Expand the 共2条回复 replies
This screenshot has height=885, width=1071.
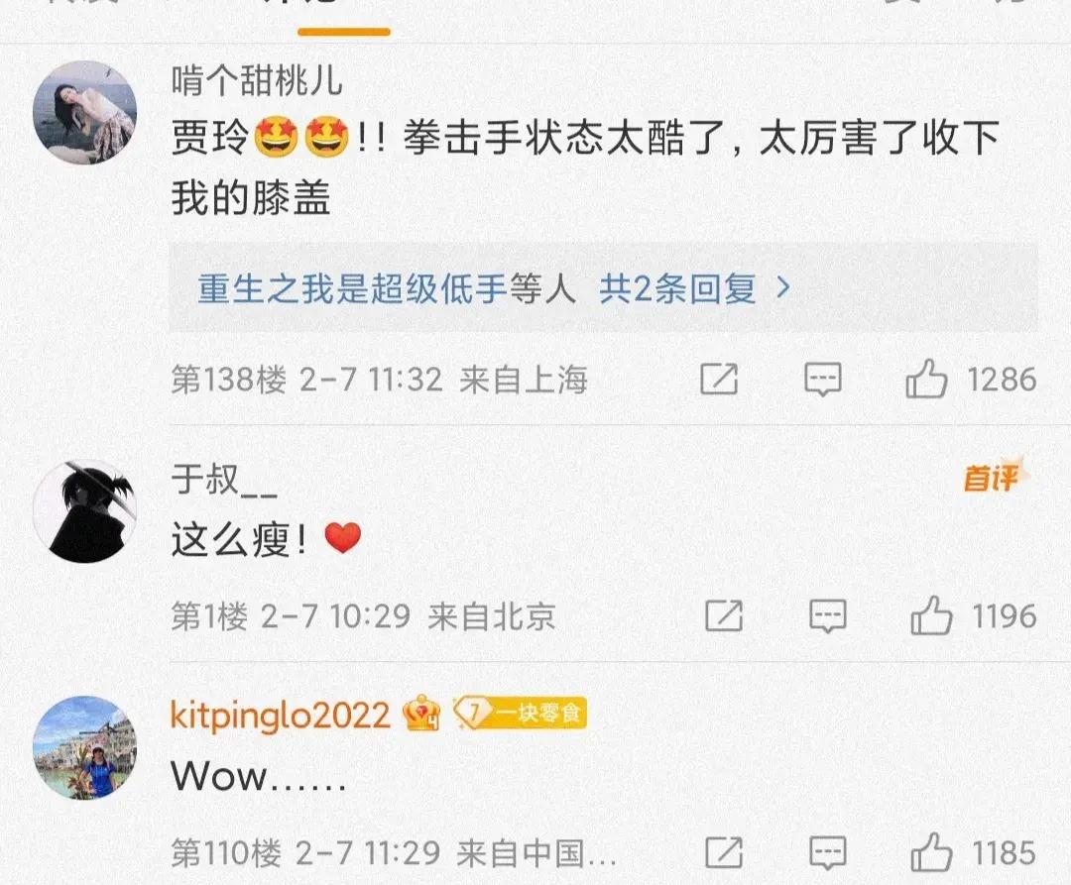tap(677, 288)
